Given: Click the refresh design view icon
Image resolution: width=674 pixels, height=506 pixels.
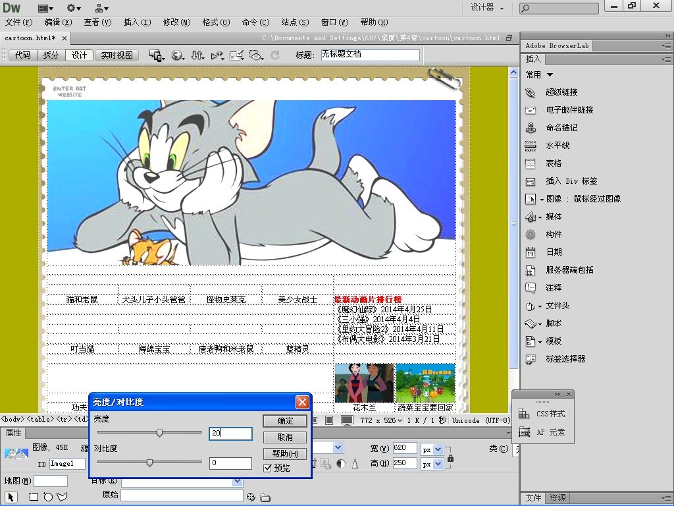Looking at the screenshot, I should (x=275, y=55).
